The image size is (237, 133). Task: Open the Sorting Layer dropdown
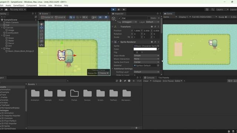pyautogui.click(x=147, y=72)
